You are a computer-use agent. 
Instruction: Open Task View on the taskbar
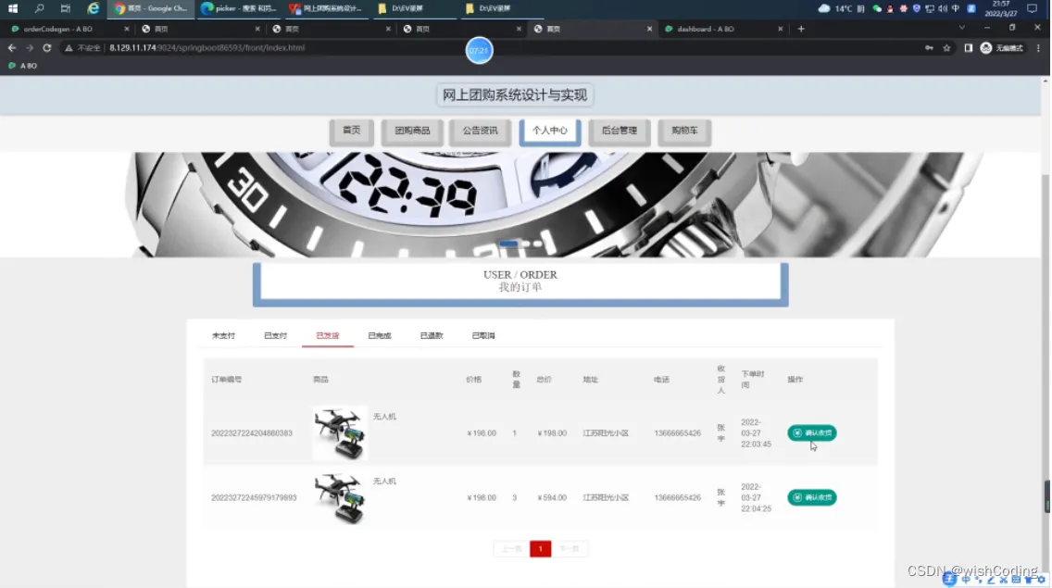tap(65, 8)
